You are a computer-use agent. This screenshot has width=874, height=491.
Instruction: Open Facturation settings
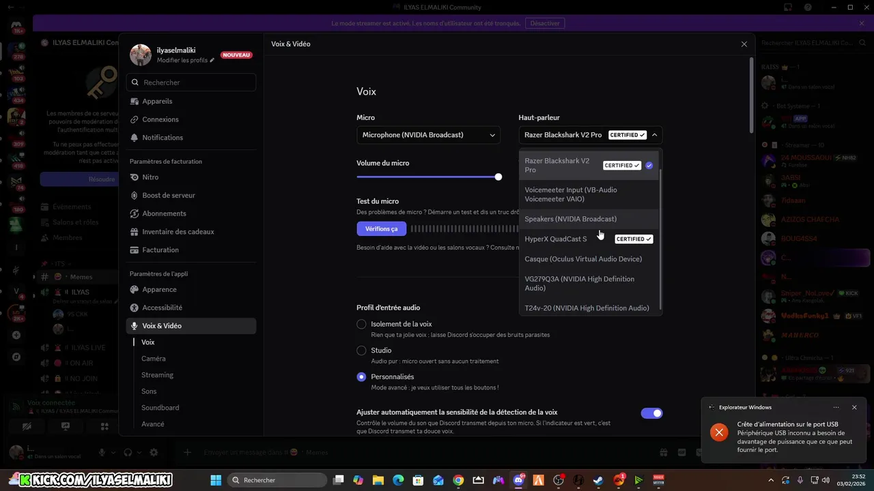(191, 250)
